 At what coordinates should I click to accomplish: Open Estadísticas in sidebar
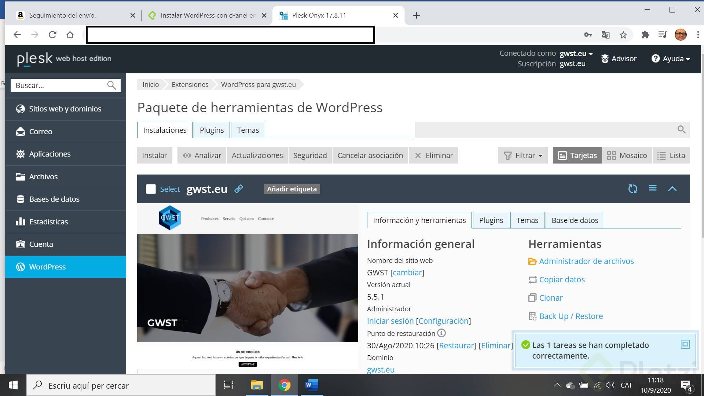[66, 222]
